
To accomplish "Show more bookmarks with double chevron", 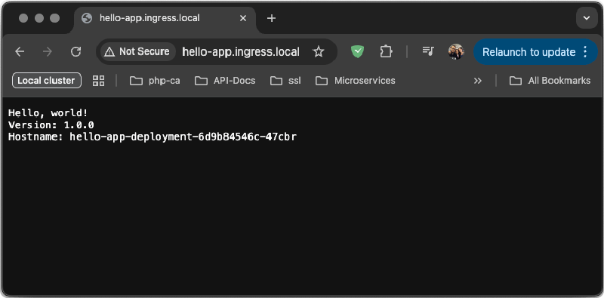I will click(x=478, y=81).
